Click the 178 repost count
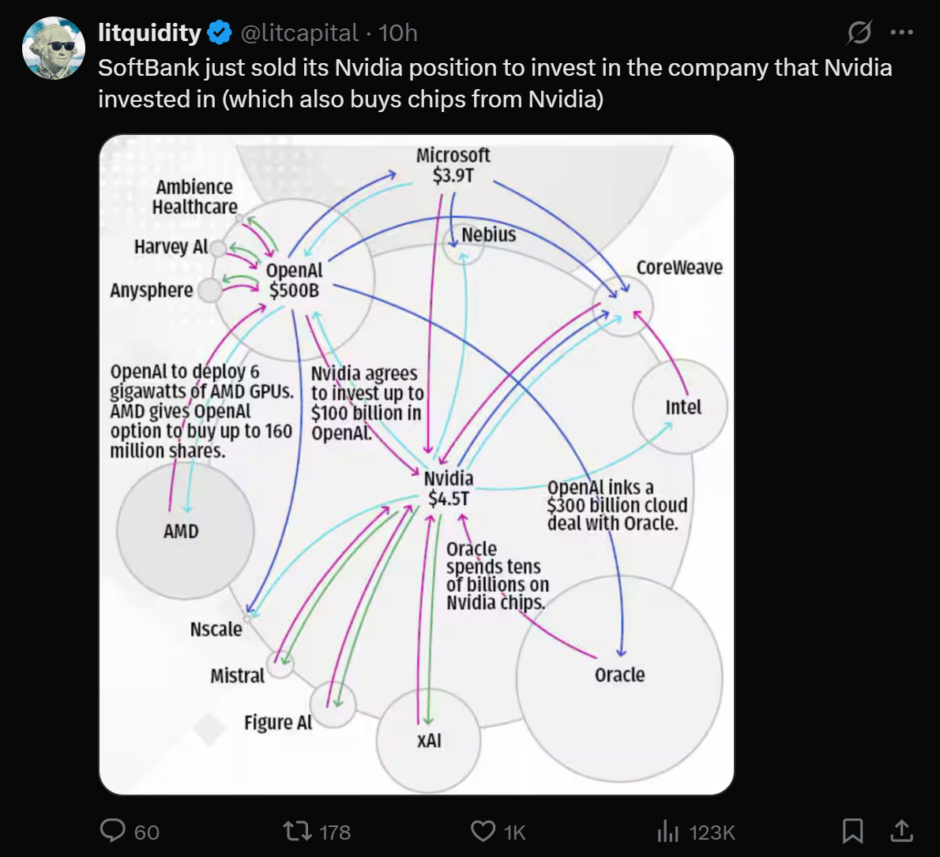The height and width of the screenshot is (857, 940). (335, 832)
